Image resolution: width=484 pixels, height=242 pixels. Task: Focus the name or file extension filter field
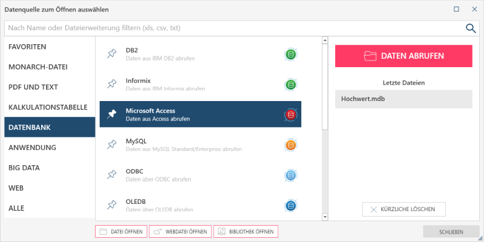click(x=233, y=28)
